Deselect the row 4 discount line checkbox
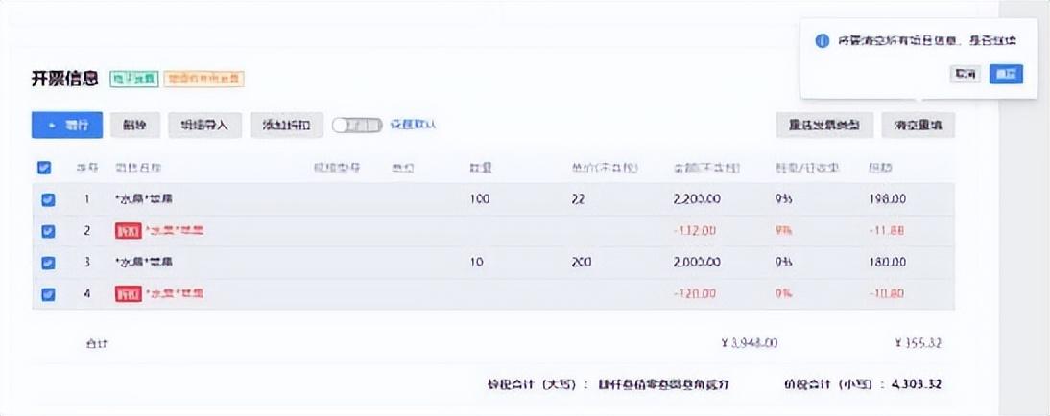 (x=48, y=294)
